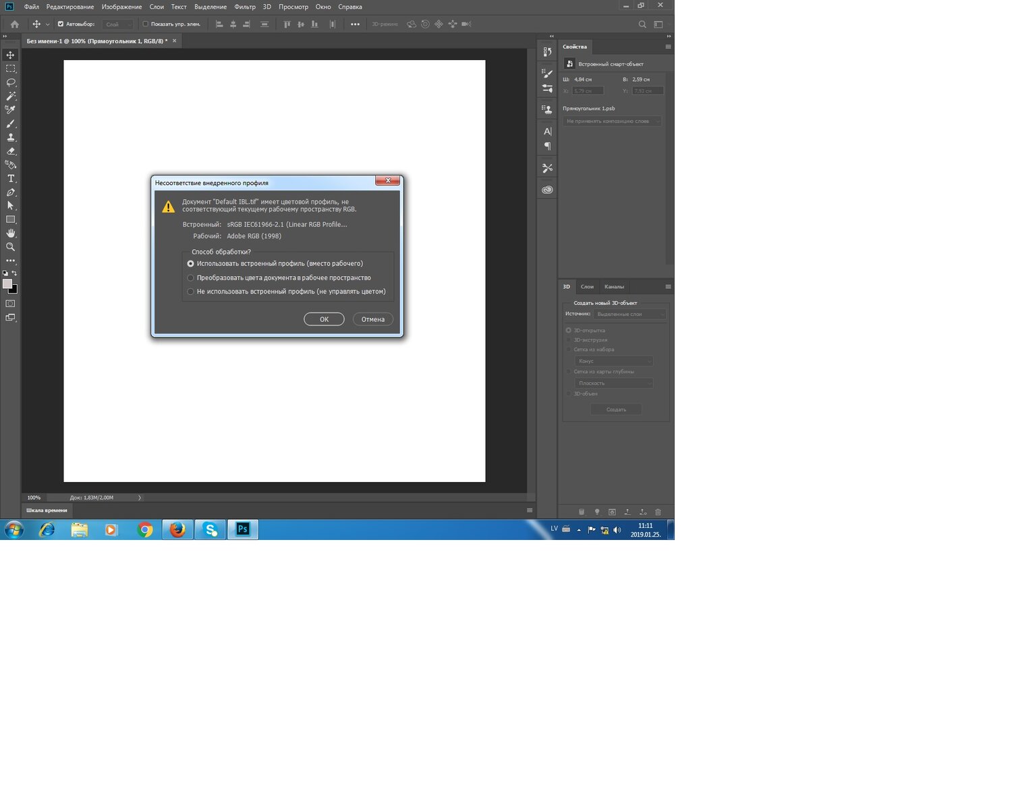1012x810 pixels.
Task: Toggle the Автовыбор checkbox
Action: point(61,24)
